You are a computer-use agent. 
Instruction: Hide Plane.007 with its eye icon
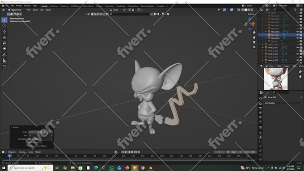pyautogui.click(x=297, y=35)
